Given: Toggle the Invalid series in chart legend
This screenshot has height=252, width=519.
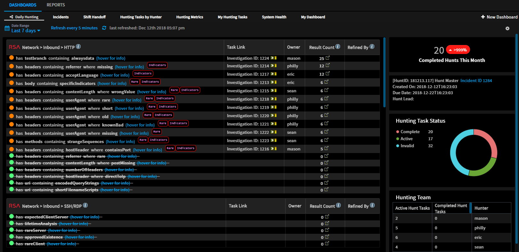Looking at the screenshot, I should [x=407, y=146].
